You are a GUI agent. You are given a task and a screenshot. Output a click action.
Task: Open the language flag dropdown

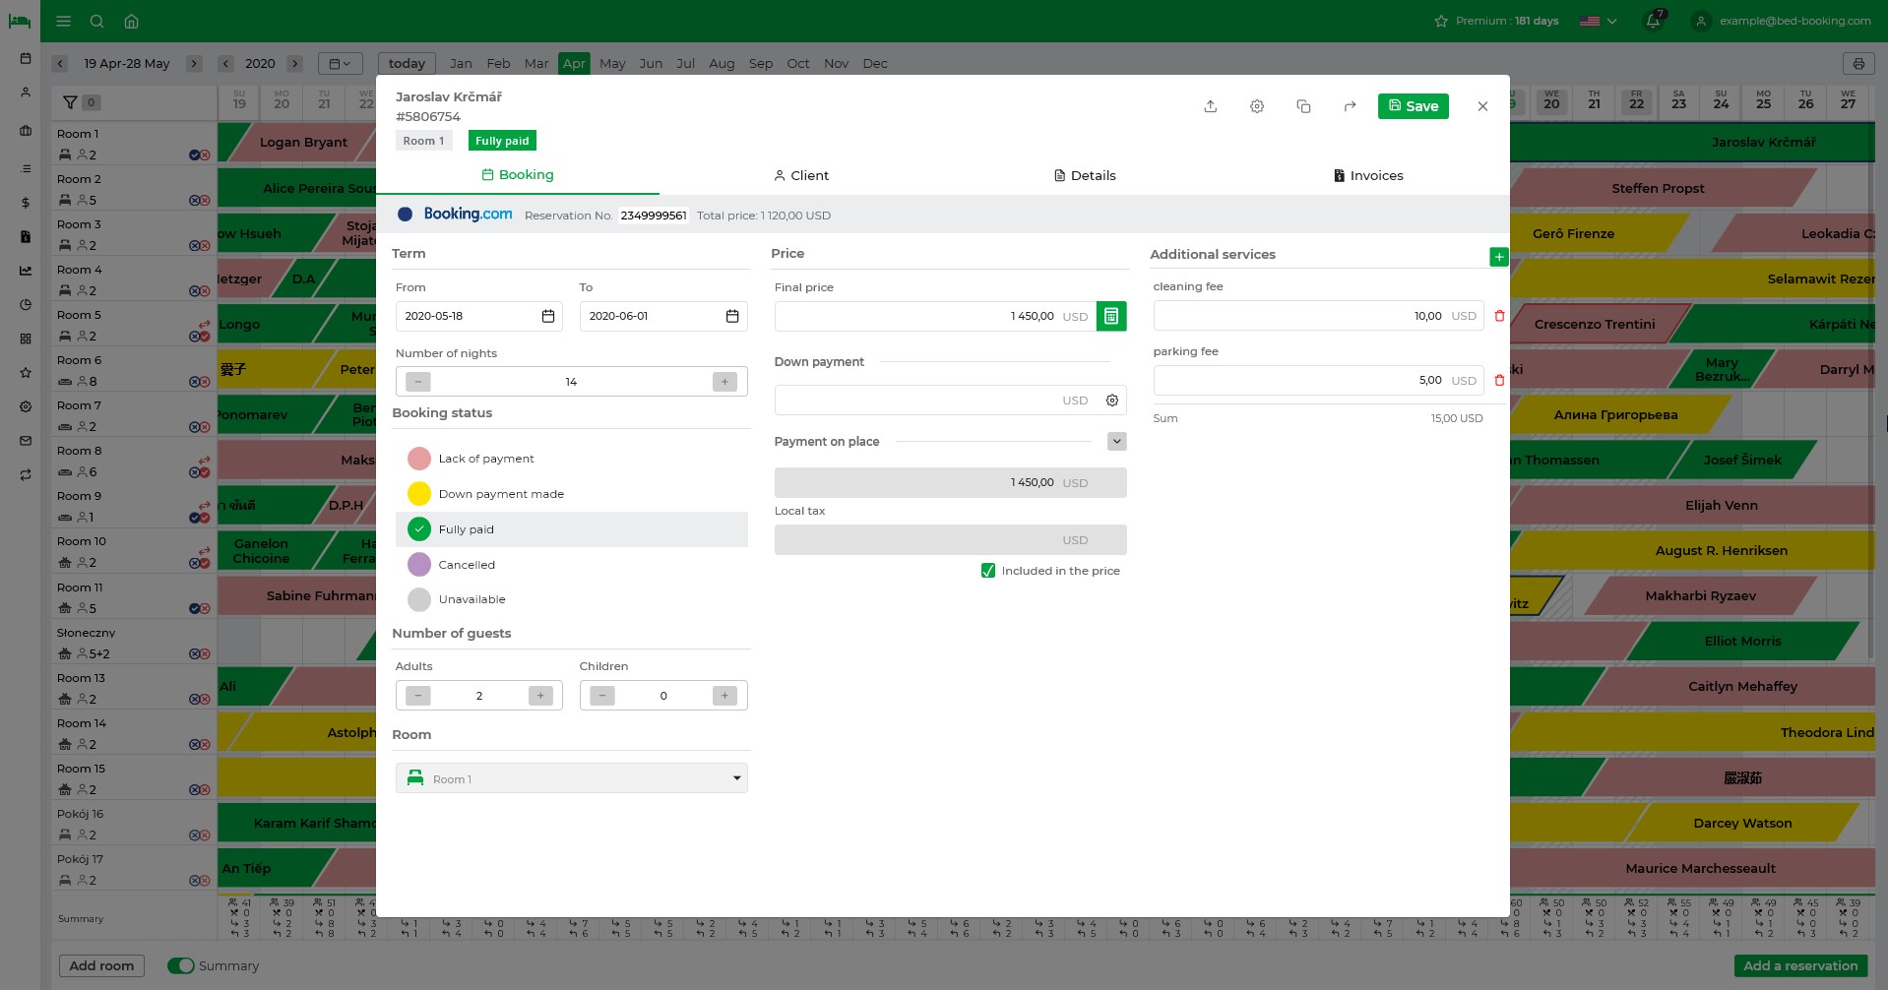(x=1598, y=21)
